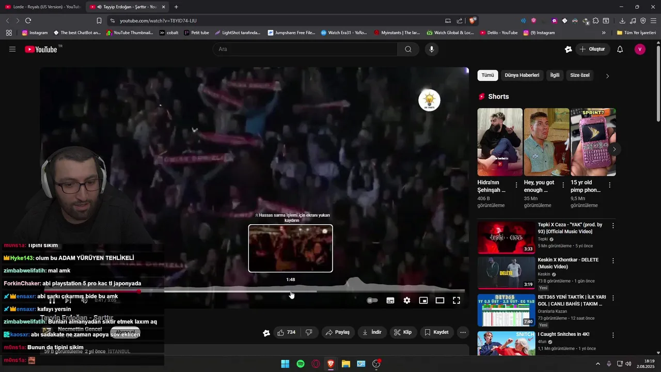Open the apps grid in bookmarks bar
This screenshot has height=372, width=661.
pyautogui.click(x=9, y=33)
